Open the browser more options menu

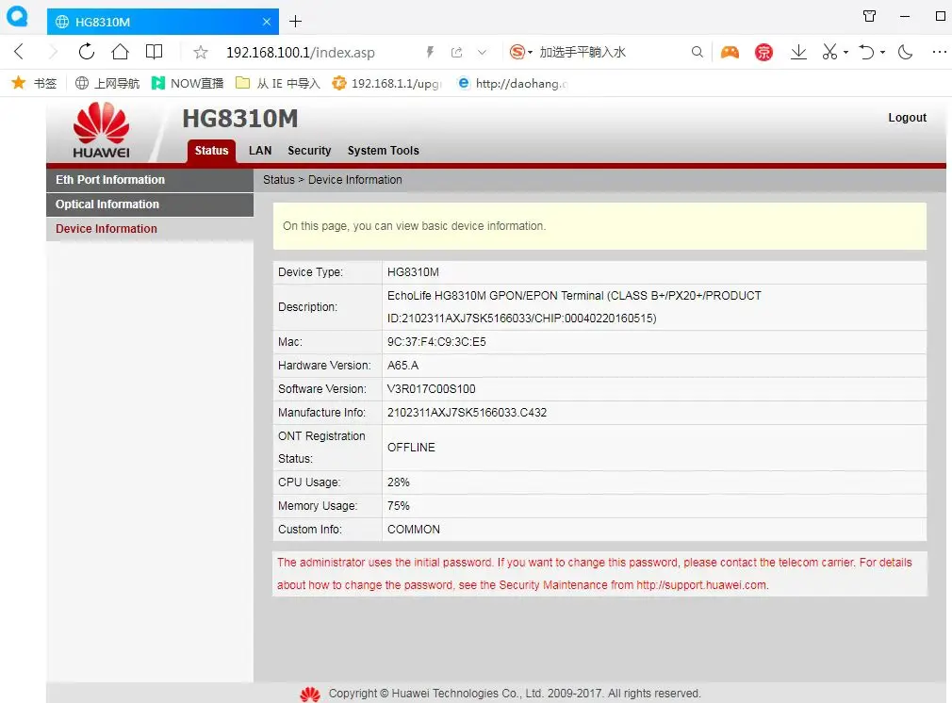pos(939,52)
